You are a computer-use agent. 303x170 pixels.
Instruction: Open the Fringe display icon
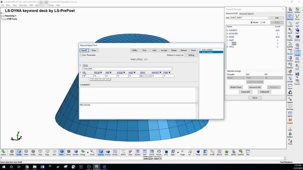[83, 152]
